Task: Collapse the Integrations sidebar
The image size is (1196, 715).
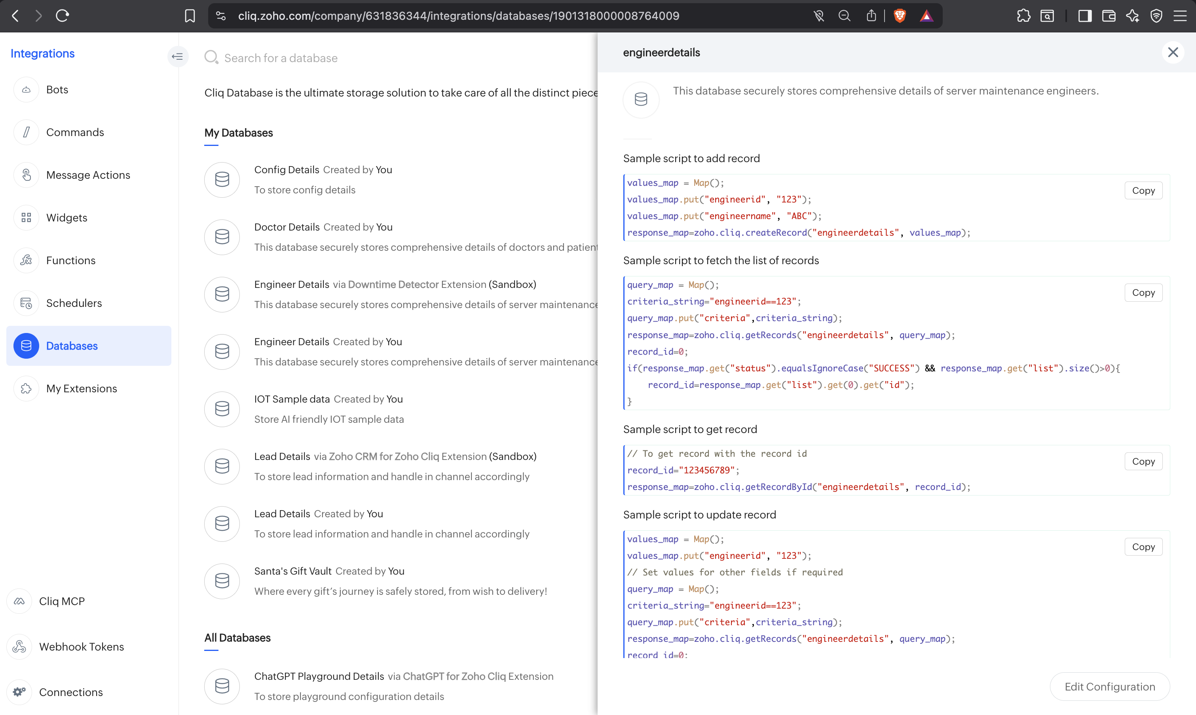Action: 177,57
